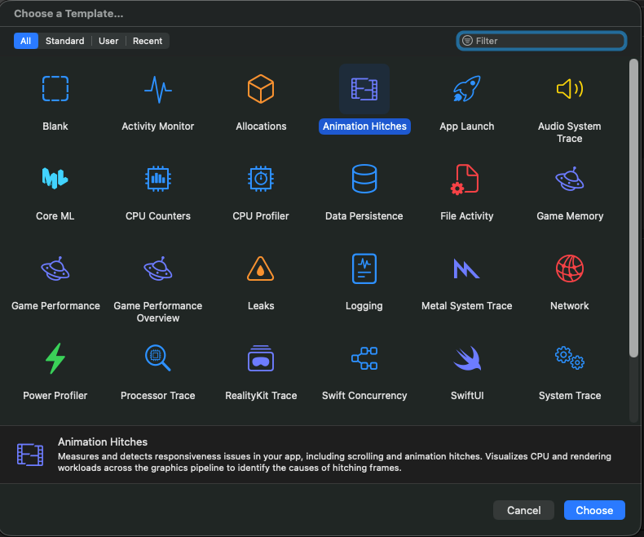Click the "Network" label text
Image resolution: width=644 pixels, height=537 pixels.
pyautogui.click(x=570, y=306)
